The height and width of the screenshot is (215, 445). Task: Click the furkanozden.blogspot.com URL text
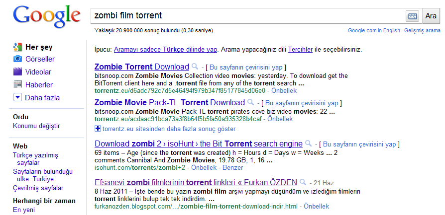point(197,206)
